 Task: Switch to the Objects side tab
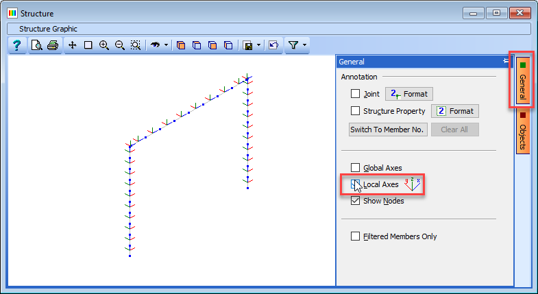tap(522, 131)
